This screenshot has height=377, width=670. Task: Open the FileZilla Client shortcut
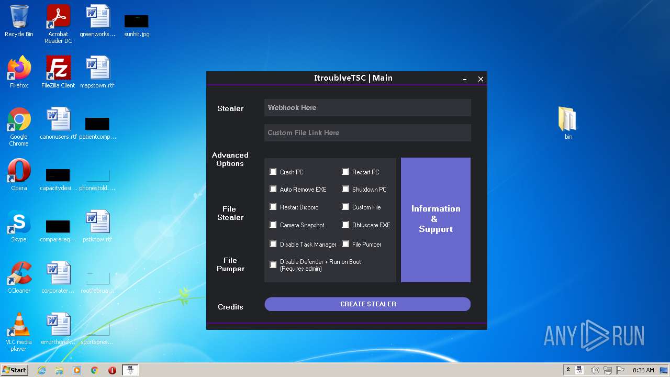click(58, 72)
